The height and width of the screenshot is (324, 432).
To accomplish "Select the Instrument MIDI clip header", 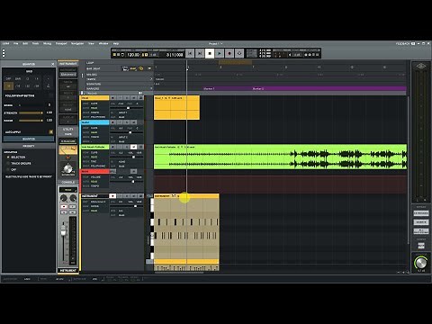I will pos(186,196).
